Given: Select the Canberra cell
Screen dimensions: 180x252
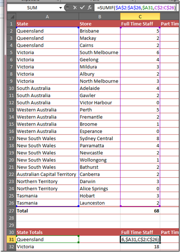Looking at the screenshot, I should (100, 174).
